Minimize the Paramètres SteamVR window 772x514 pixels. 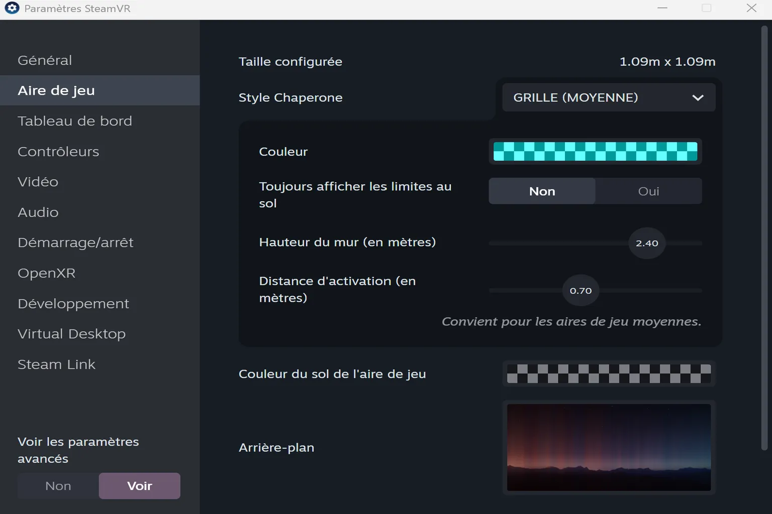pyautogui.click(x=662, y=8)
